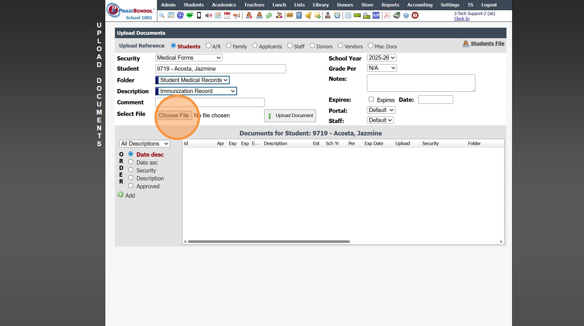Click the documents table horizontal scrollbar
This screenshot has height=326, width=584.
click(269, 241)
